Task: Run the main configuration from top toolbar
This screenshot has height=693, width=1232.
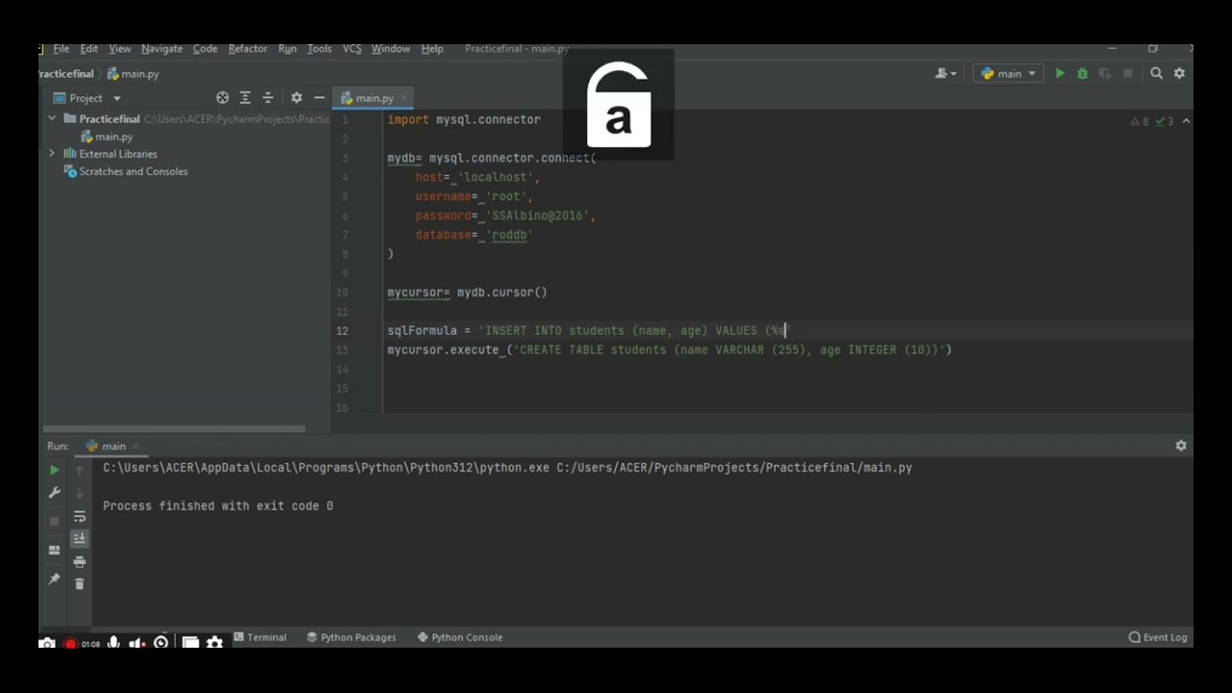Action: (x=1060, y=73)
